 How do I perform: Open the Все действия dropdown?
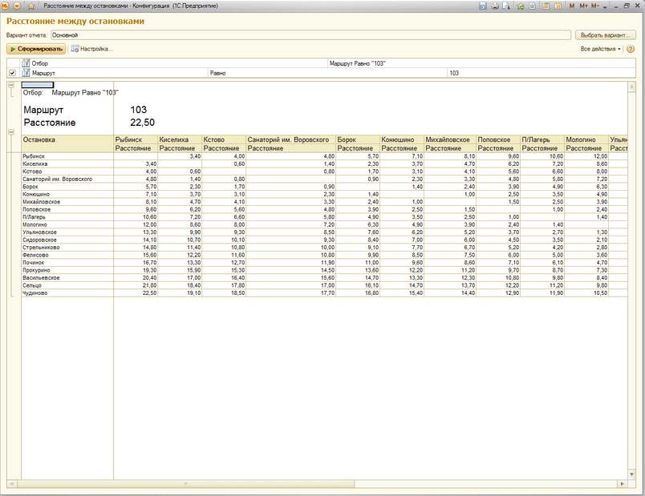(x=601, y=49)
